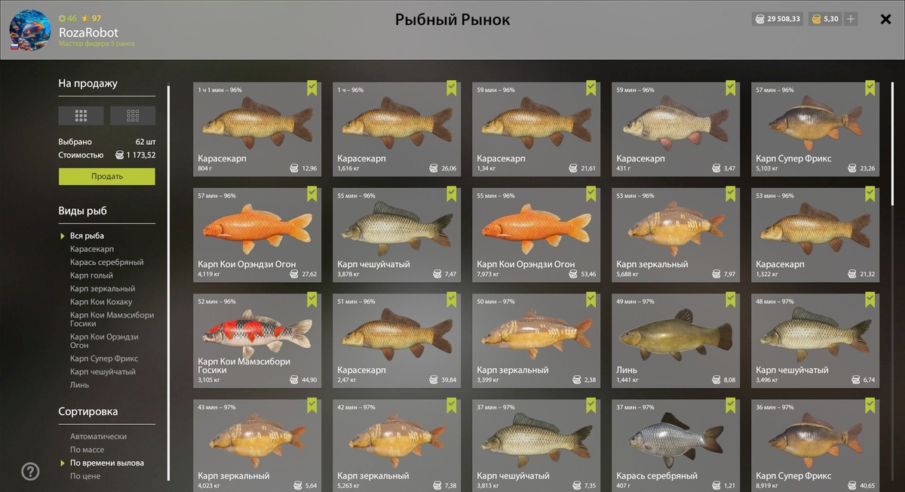Filter by Карп Супер Фрикс type
The image size is (905, 492).
(x=104, y=358)
